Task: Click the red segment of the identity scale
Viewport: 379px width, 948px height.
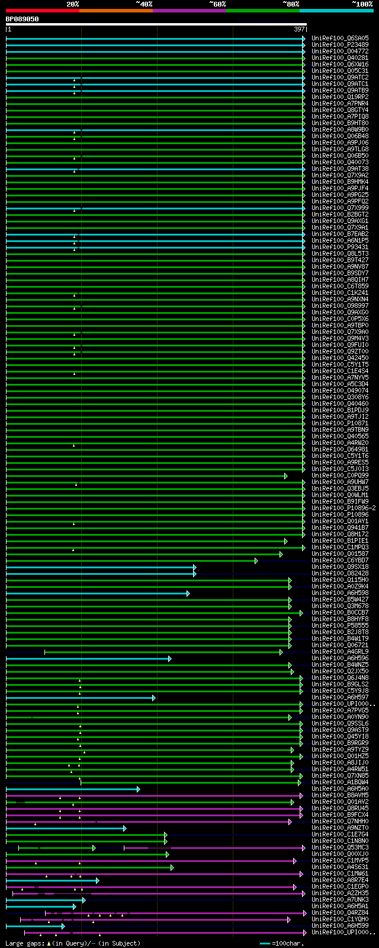Action: (x=43, y=10)
